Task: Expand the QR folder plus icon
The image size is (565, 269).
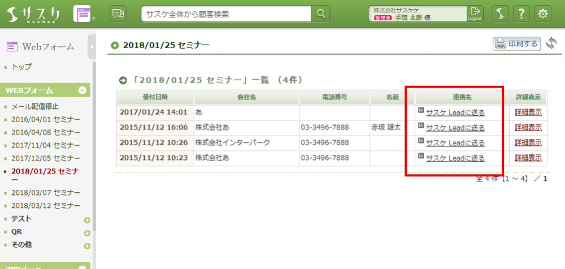Action: point(87,233)
